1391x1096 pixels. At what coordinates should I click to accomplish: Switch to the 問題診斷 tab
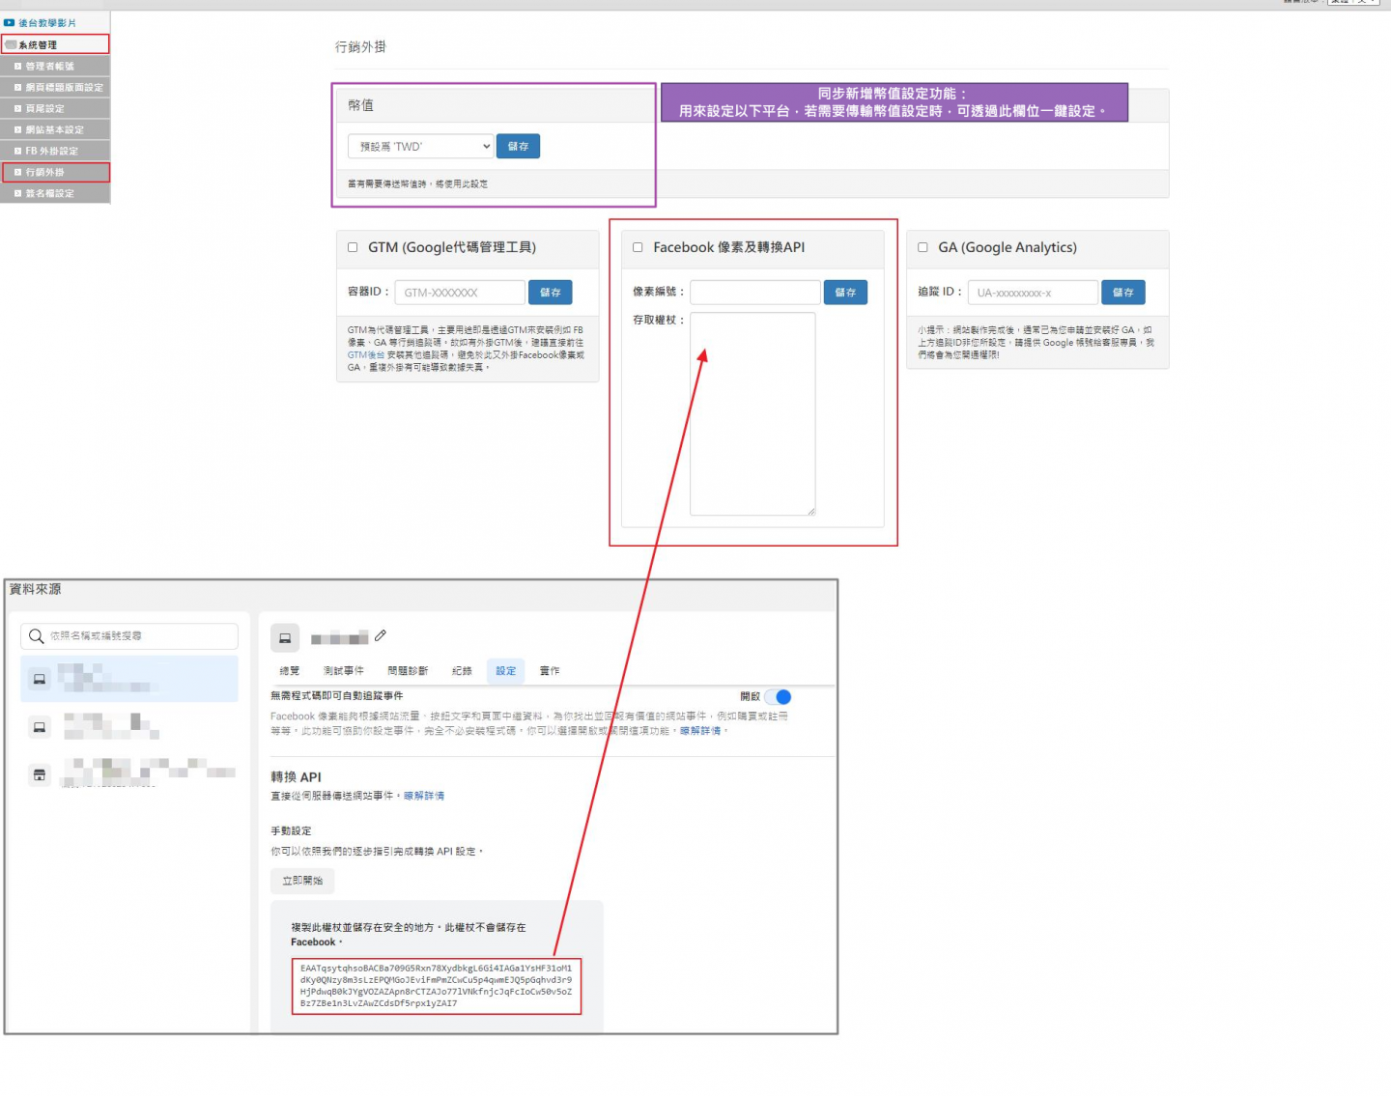coord(407,670)
